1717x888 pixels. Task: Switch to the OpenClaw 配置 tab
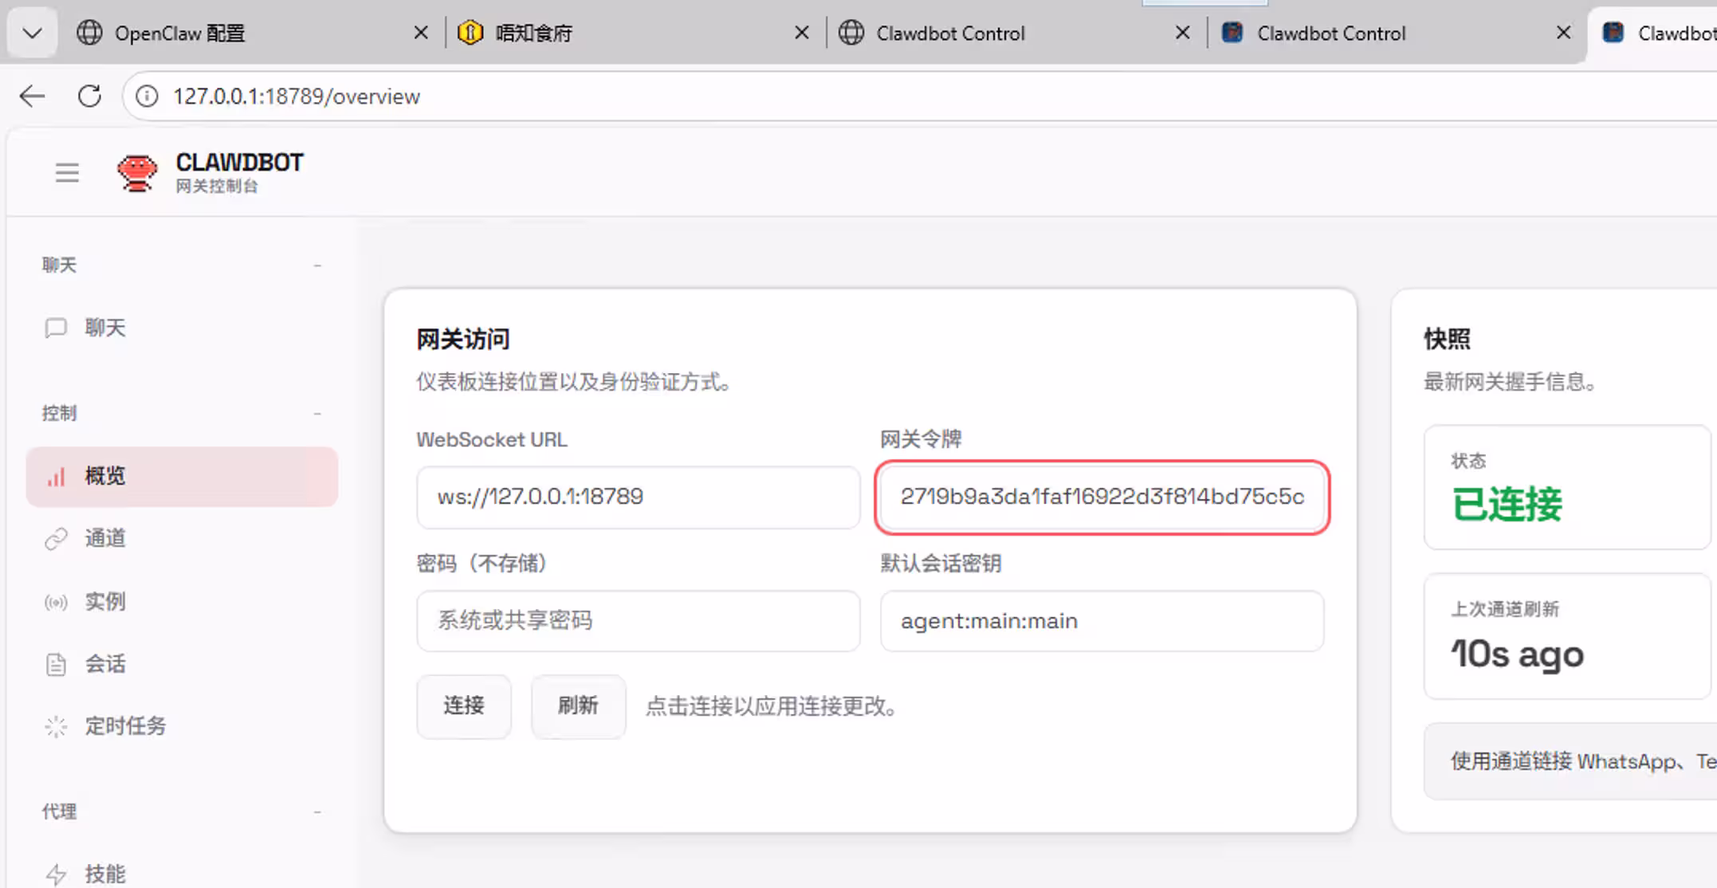click(181, 33)
